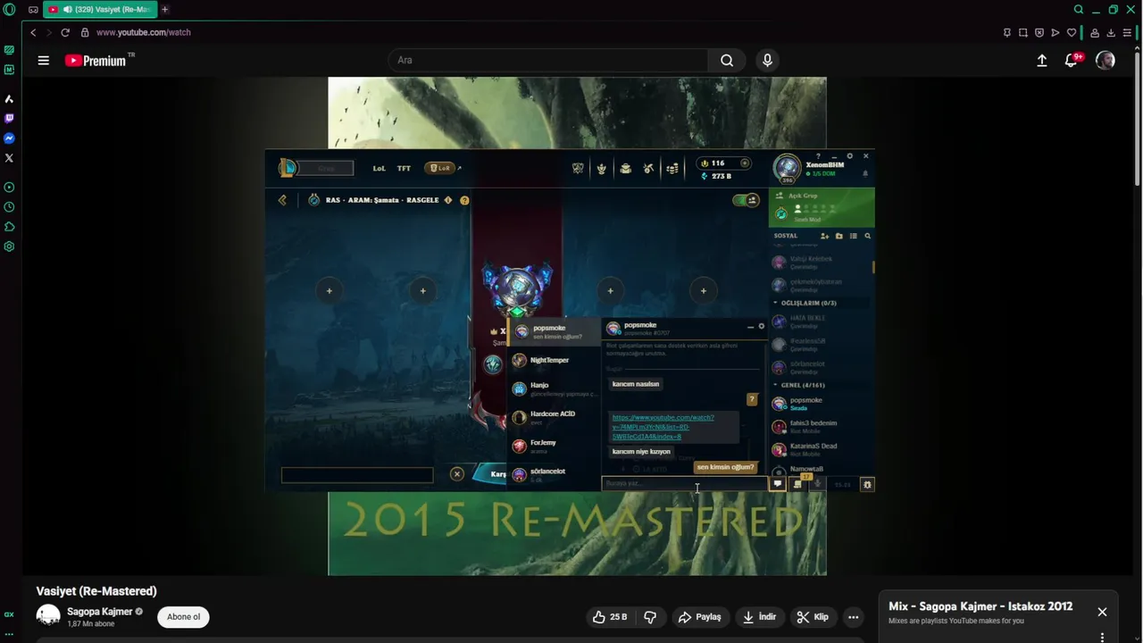Click the browser address bar URL
1143x643 pixels.
(x=144, y=32)
